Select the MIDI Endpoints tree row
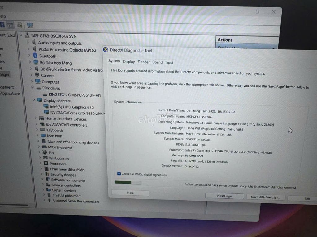This screenshot has height=237, width=317. click(x=60, y=147)
